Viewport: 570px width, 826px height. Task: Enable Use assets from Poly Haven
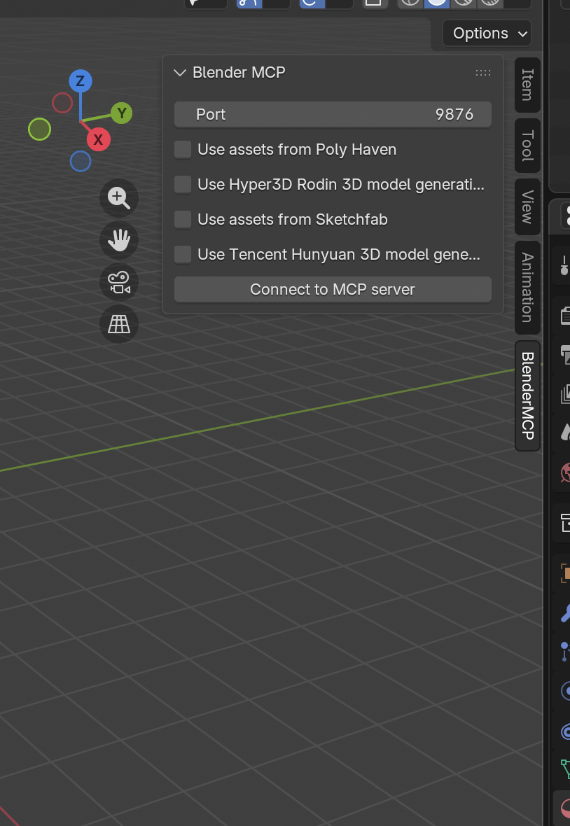click(183, 150)
